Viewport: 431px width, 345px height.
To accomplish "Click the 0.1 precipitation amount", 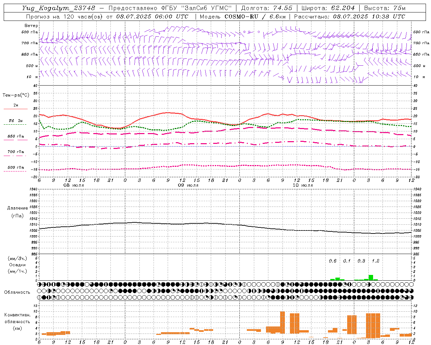I will coord(347,261).
